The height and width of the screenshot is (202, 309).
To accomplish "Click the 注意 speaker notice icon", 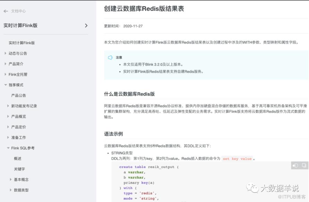I will 110,57.
